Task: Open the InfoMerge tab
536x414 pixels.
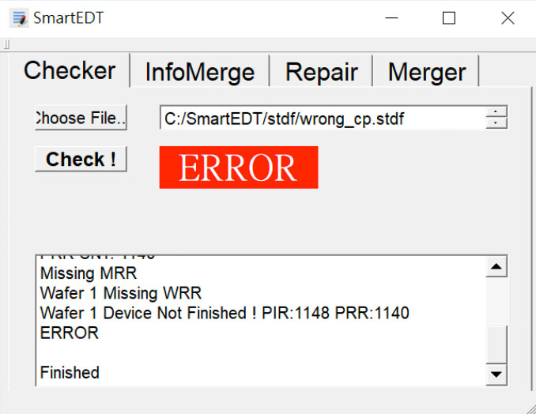Action: pos(199,72)
